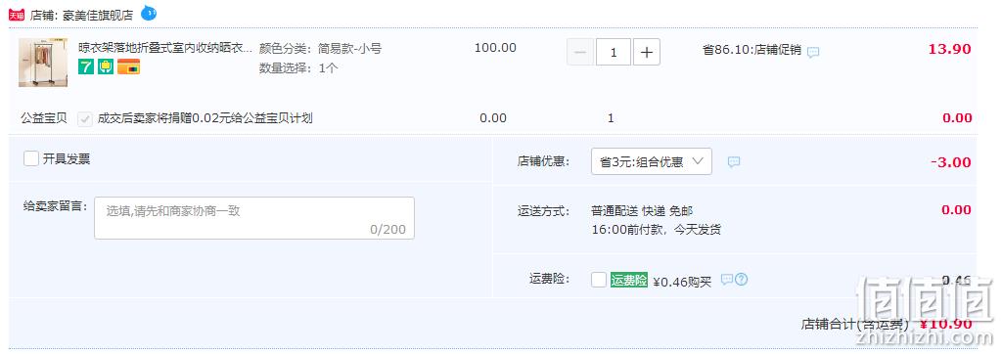Image resolution: width=1002 pixels, height=354 pixels.
Task: Click the yellow service guarantee icon
Action: click(106, 66)
